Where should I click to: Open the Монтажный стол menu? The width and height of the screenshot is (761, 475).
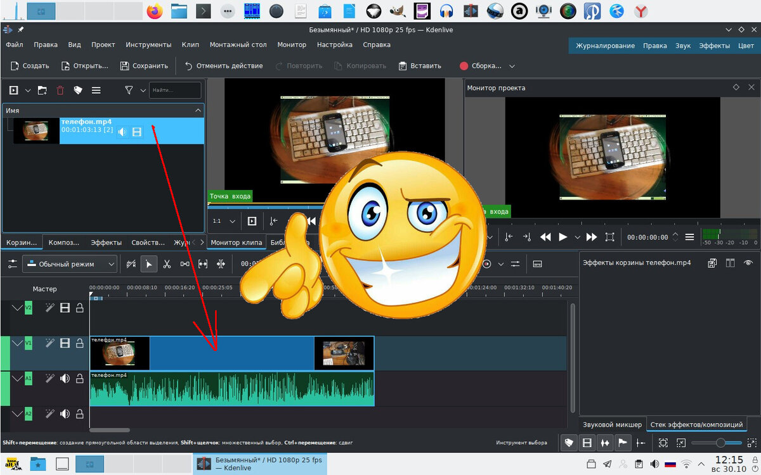[x=238, y=45]
